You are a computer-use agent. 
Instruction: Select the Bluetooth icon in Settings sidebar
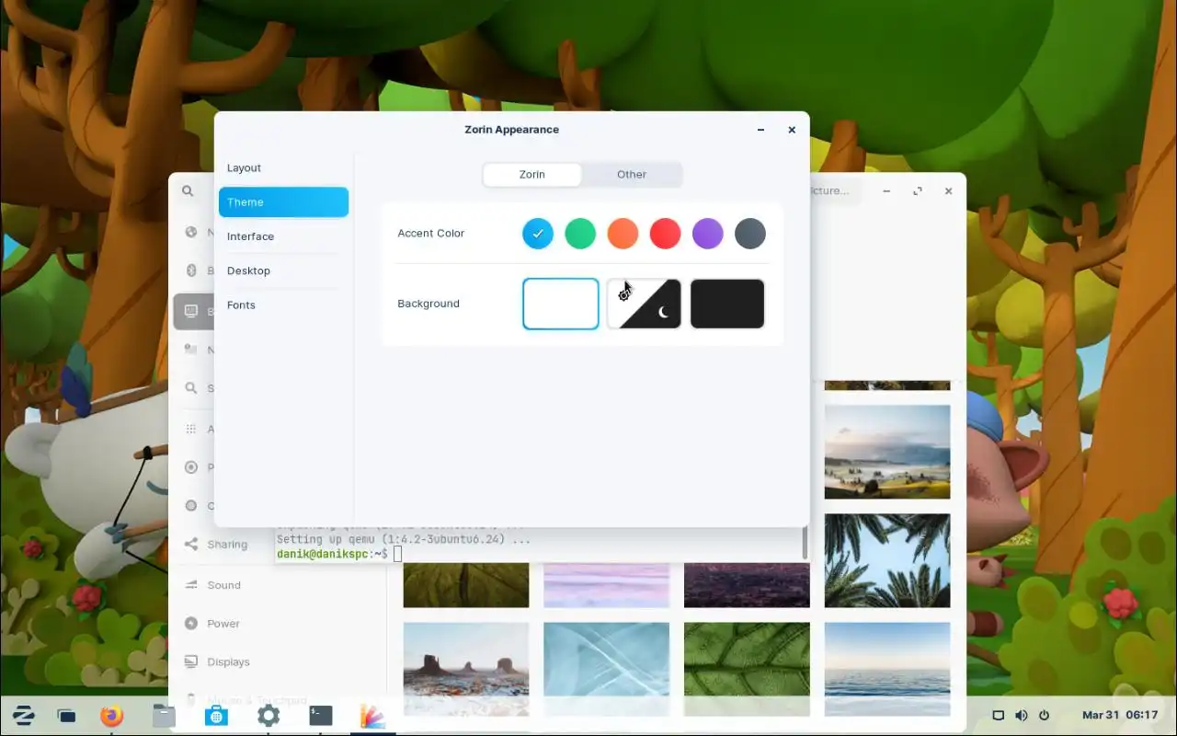pyautogui.click(x=191, y=270)
